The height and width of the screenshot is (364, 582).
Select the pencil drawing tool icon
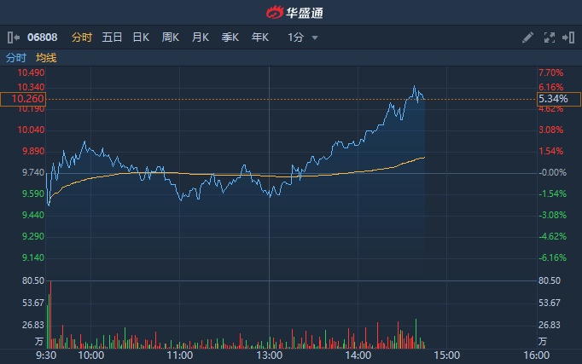(x=527, y=38)
